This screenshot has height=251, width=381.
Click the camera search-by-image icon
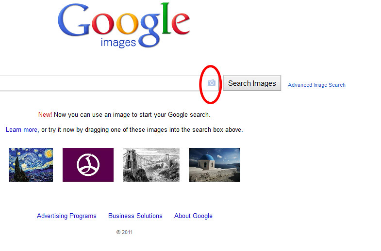click(212, 83)
